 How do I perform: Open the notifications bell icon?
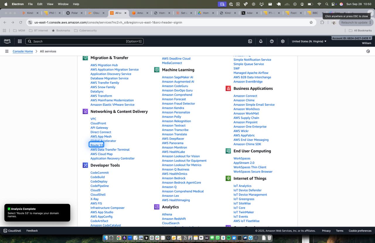click(261, 41)
